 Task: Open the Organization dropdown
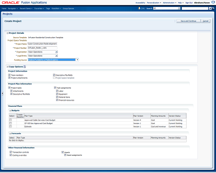pyautogui.click(x=56, y=52)
